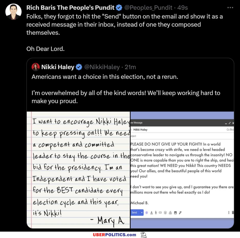
Task: Click the formatting options icon in the compose toolbar
Action: 151,212
